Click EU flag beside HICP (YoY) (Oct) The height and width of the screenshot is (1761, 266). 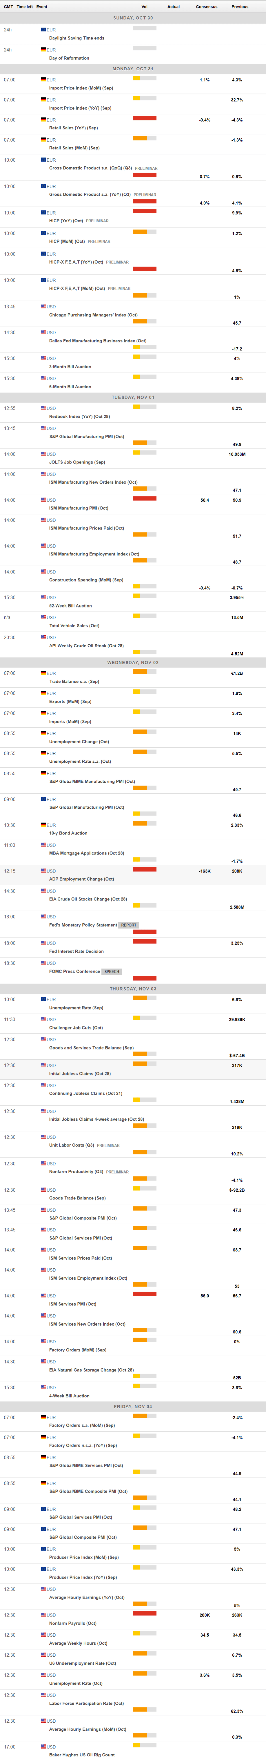pos(43,213)
